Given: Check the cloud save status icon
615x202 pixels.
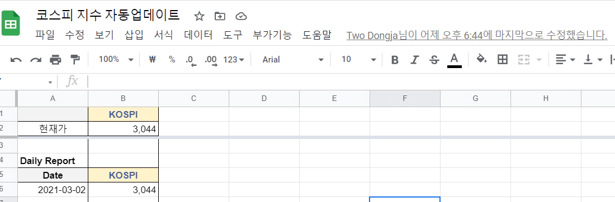Looking at the screenshot, I should click(241, 16).
